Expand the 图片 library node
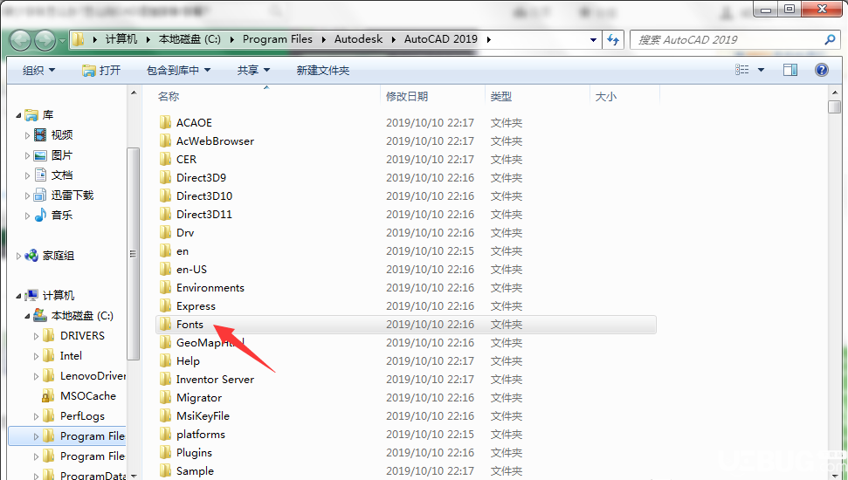The image size is (848, 480). pyautogui.click(x=27, y=155)
